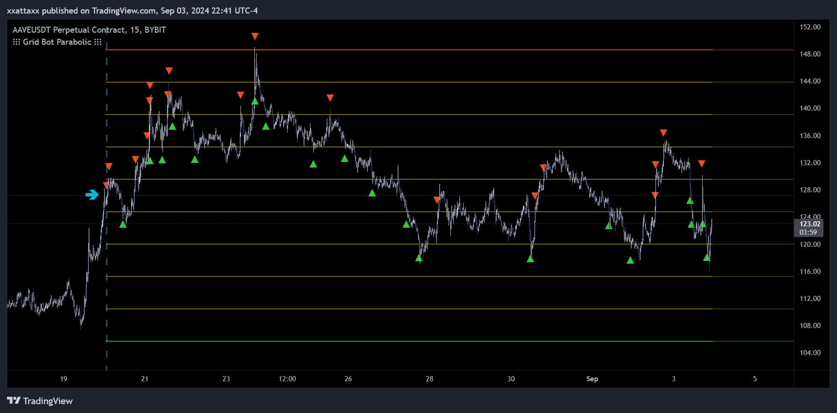Image resolution: width=837 pixels, height=413 pixels.
Task: Click the green buy triangle at the 28th low
Action: 419,258
